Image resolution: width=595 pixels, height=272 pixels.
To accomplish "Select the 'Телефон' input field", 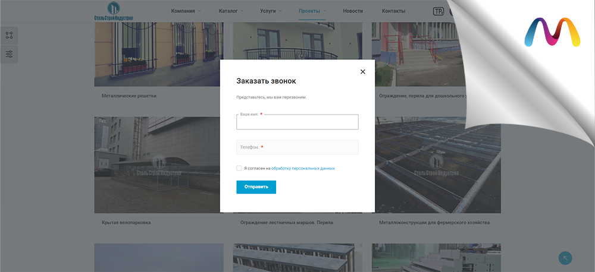I will click(297, 147).
